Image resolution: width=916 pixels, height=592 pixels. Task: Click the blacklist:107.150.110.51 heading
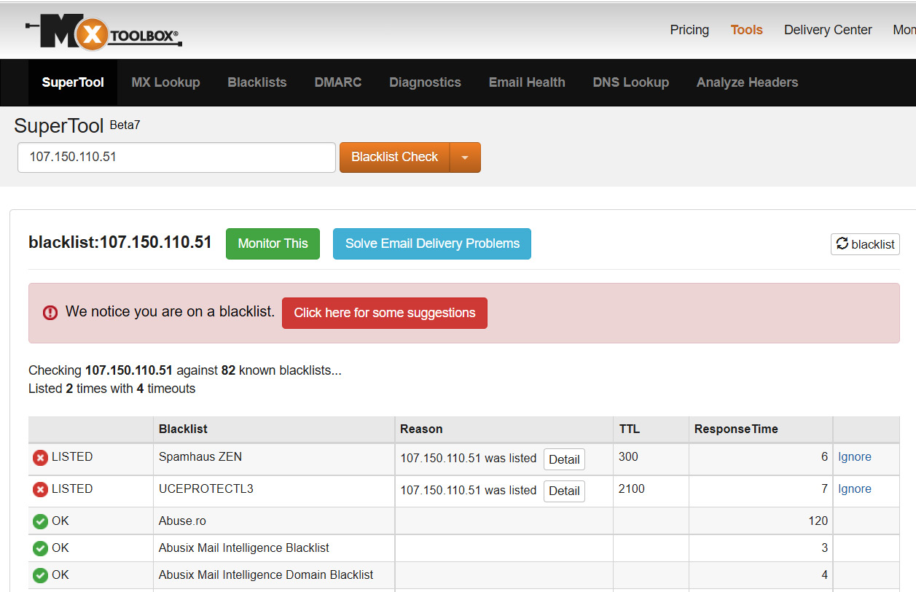[120, 243]
